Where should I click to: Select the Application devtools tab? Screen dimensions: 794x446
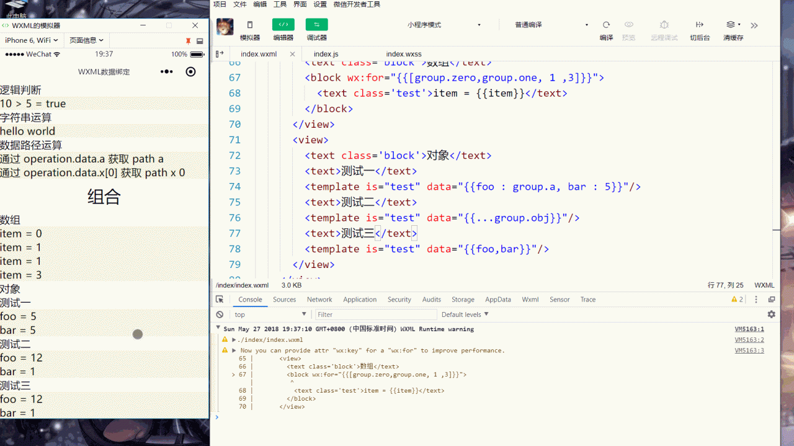(360, 300)
